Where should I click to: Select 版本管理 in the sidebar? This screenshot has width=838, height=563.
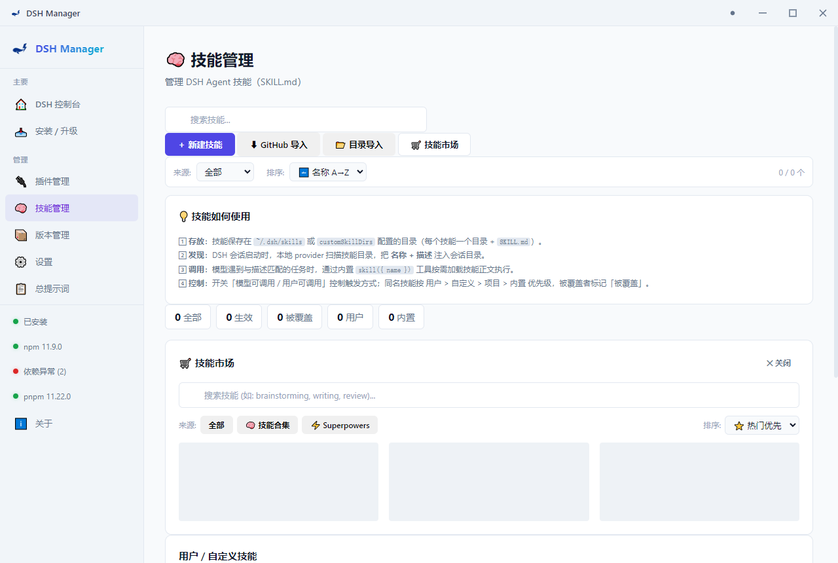click(72, 235)
